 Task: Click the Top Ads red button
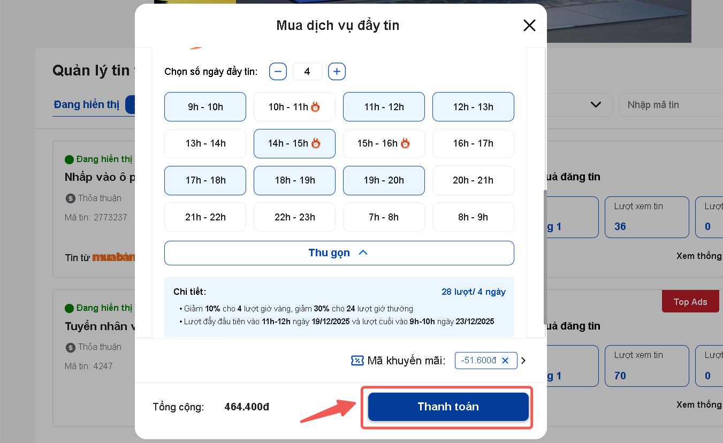[x=690, y=302]
